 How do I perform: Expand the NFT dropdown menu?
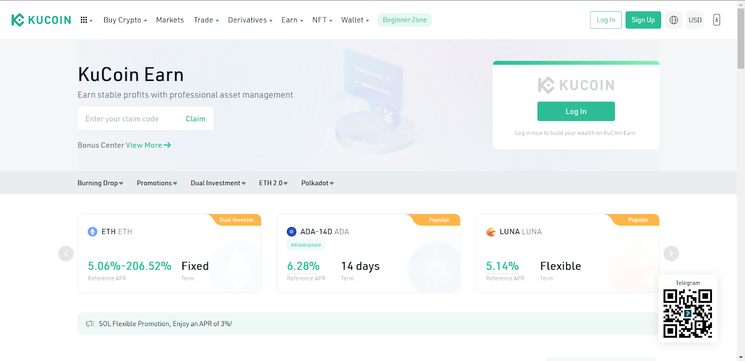coord(322,20)
